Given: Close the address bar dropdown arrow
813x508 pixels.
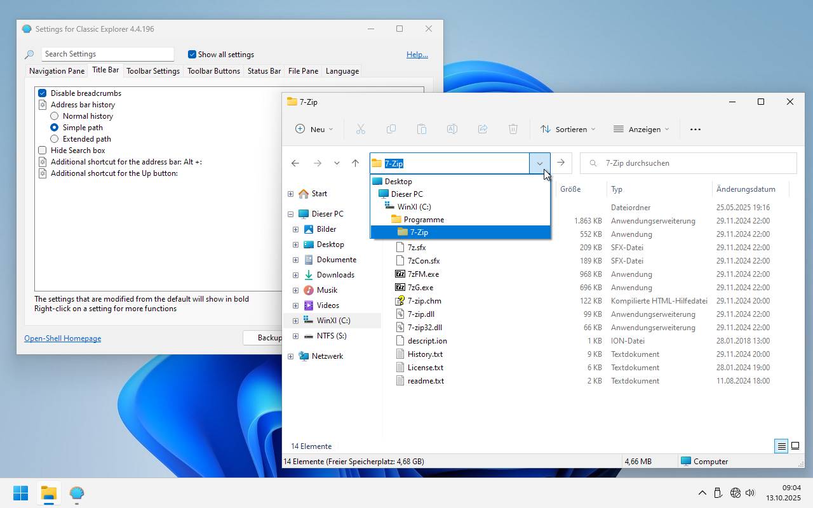Looking at the screenshot, I should click(x=540, y=163).
